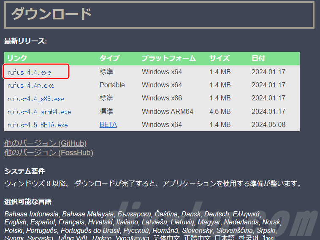Select the Windows ARM64 platform cell
Screen dimensions: 320x240
click(x=168, y=111)
